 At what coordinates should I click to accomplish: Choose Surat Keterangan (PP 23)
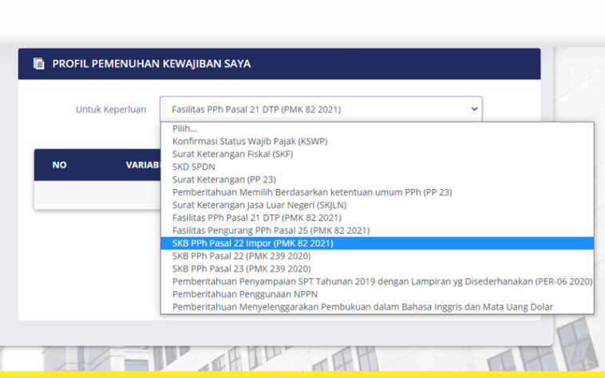[x=378, y=179]
